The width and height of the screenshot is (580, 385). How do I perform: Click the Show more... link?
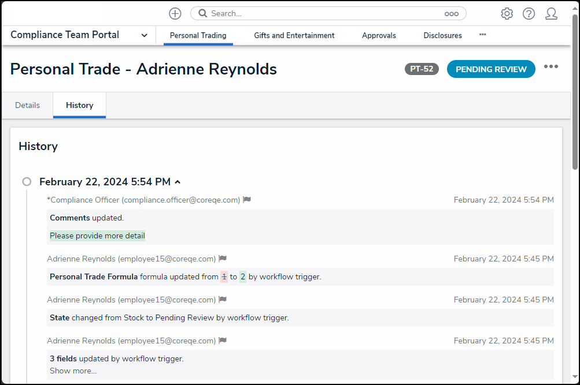point(73,371)
